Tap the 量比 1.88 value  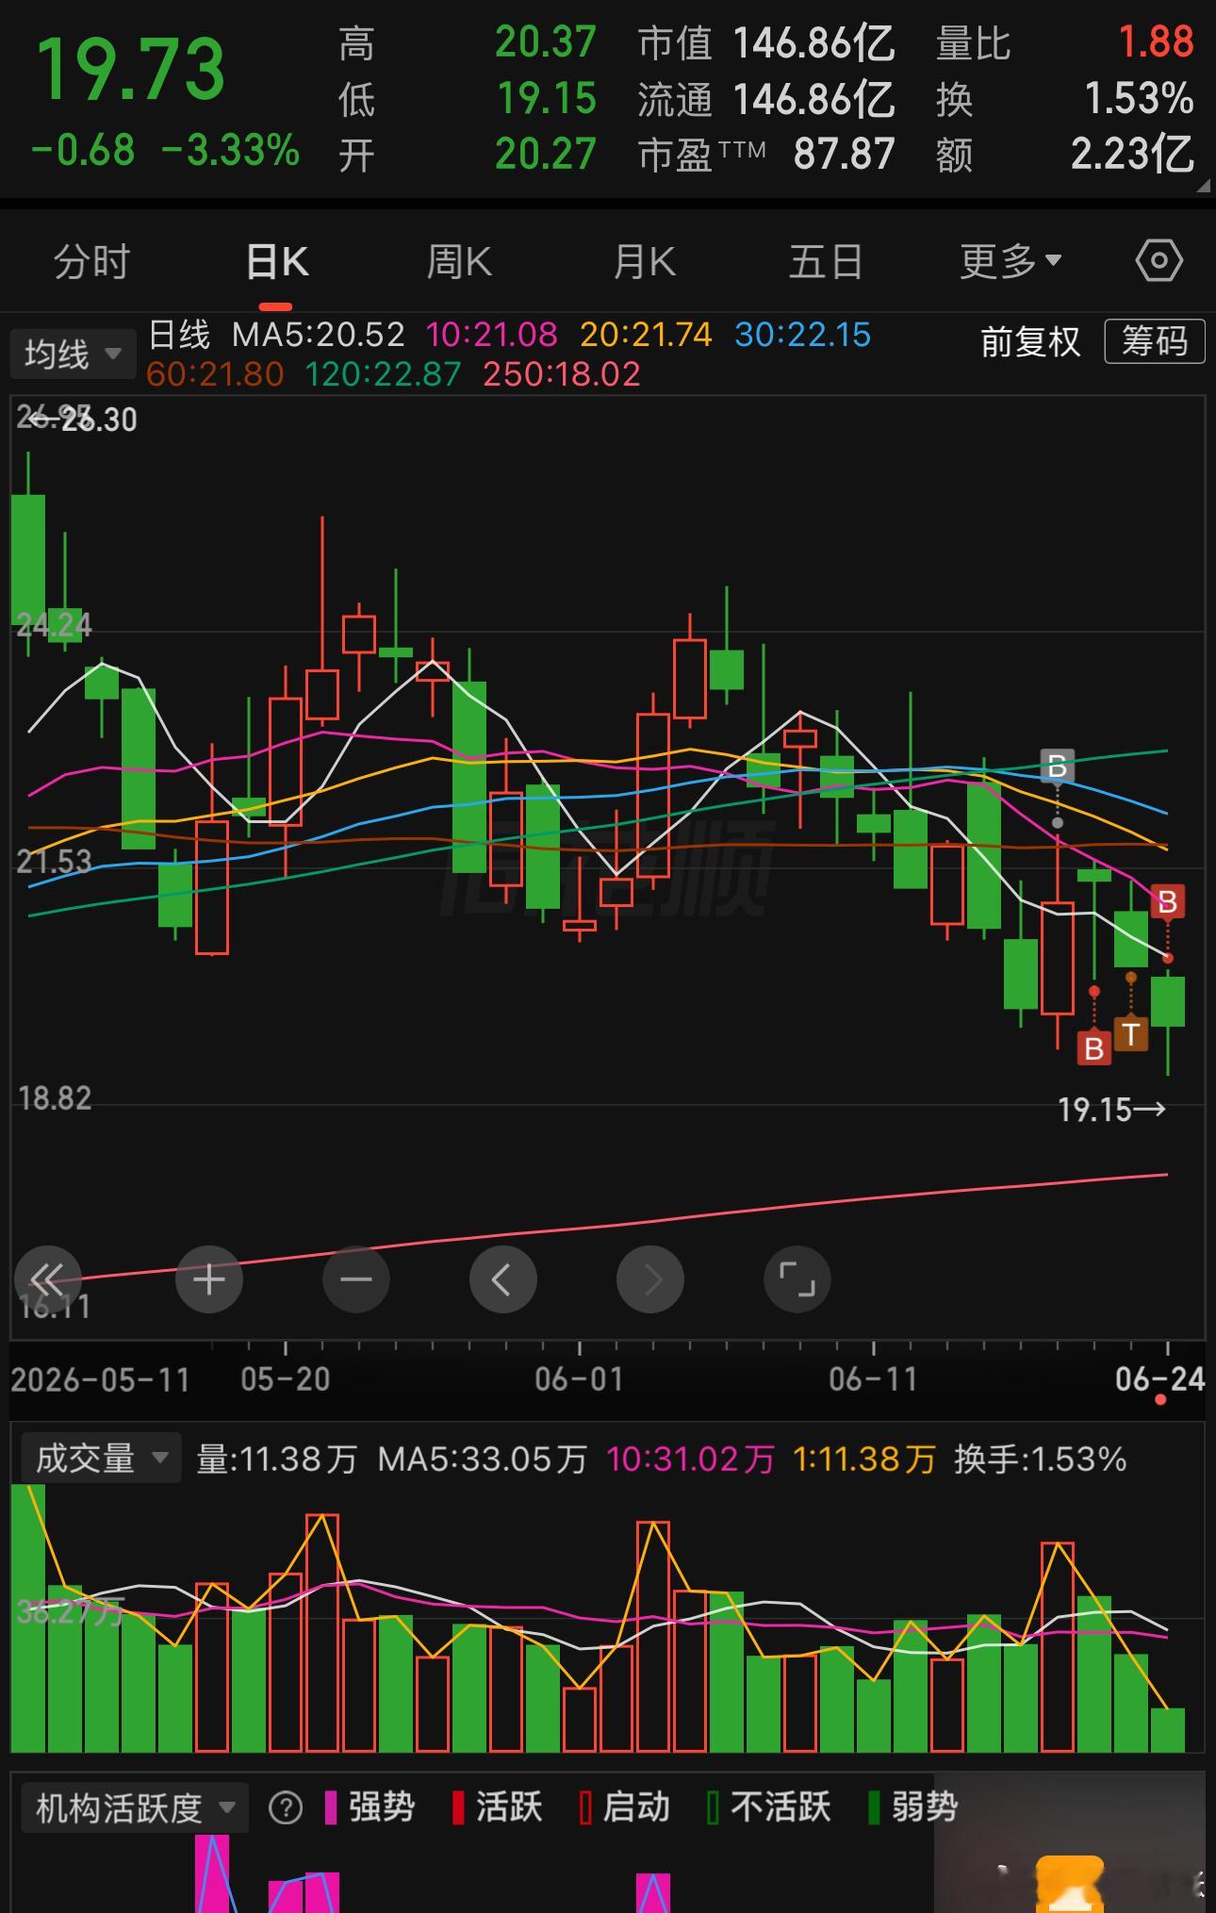click(x=1156, y=42)
